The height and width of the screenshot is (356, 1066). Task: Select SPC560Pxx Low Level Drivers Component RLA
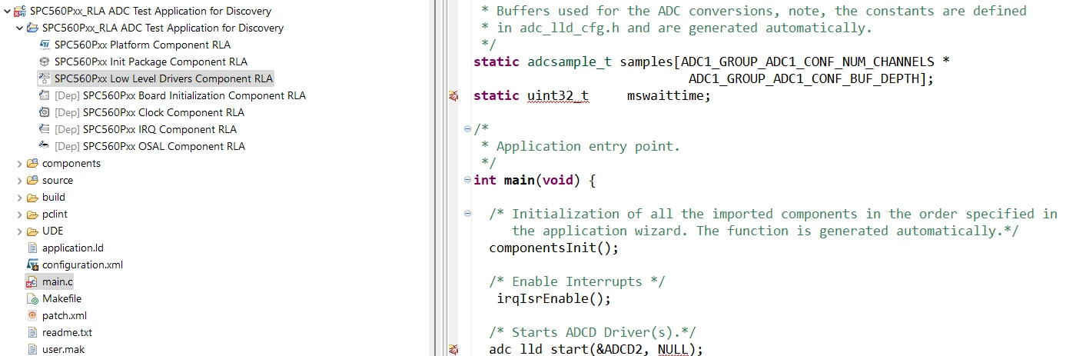pos(163,78)
